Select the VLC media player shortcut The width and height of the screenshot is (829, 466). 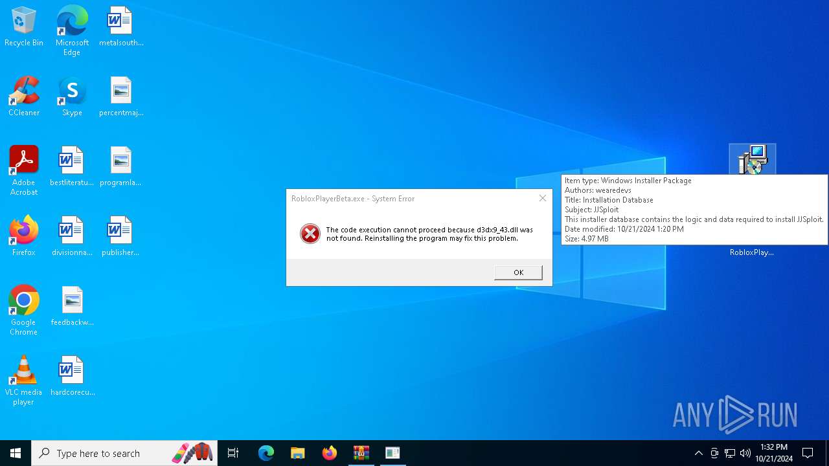coord(24,381)
